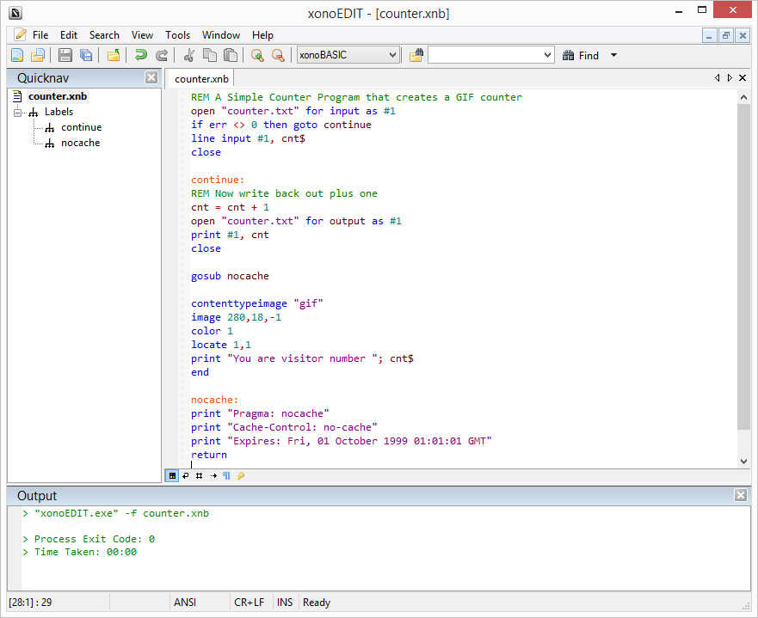Click the INS insert mode indicator
Screen dimensions: 758x618
tap(285, 603)
